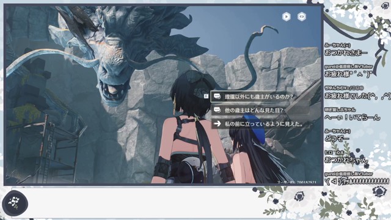The width and height of the screenshot is (391, 220).
Task: Click the round avatar icon beside the subtitle box
Action: [15, 204]
